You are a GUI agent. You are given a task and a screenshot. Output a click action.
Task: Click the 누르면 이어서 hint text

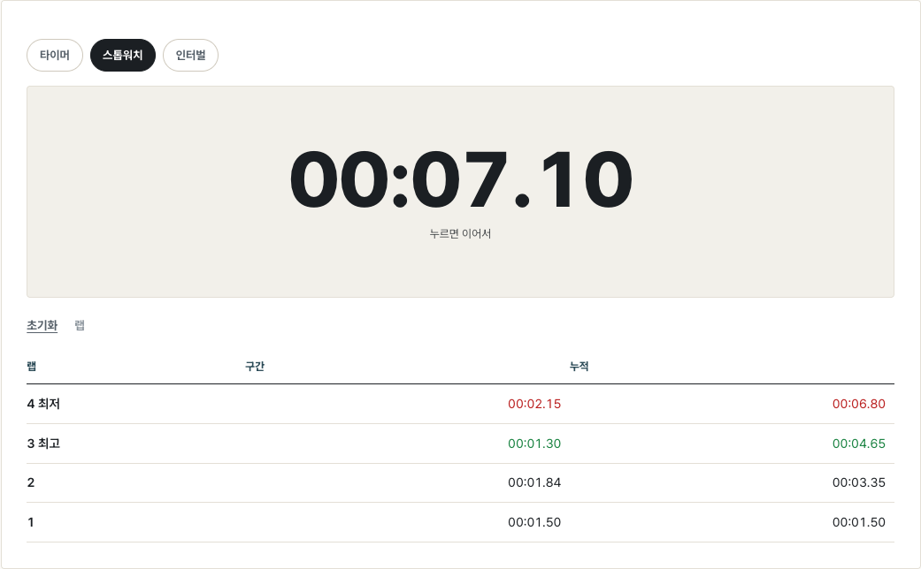[460, 233]
